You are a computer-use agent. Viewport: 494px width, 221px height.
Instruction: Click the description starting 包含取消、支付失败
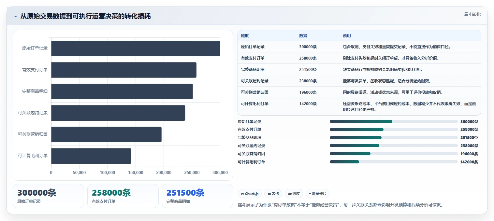point(397,47)
